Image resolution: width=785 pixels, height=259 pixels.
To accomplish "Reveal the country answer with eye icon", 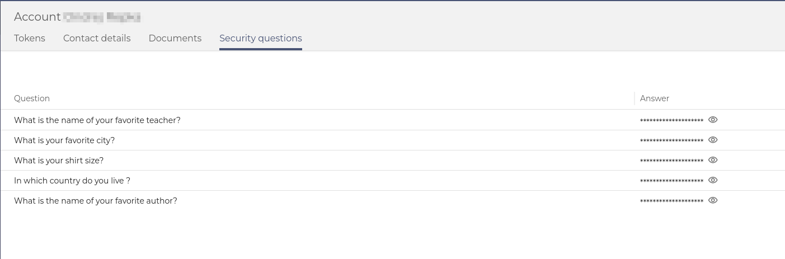I will (713, 180).
